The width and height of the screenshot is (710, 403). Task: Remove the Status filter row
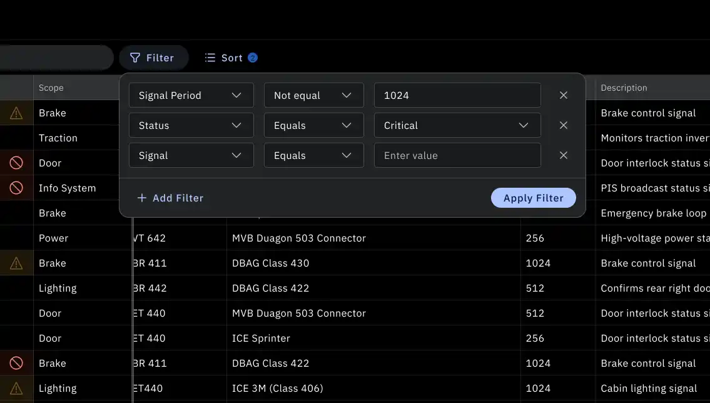pos(563,125)
